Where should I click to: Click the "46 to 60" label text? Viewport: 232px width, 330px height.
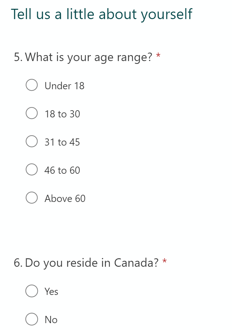point(62,170)
